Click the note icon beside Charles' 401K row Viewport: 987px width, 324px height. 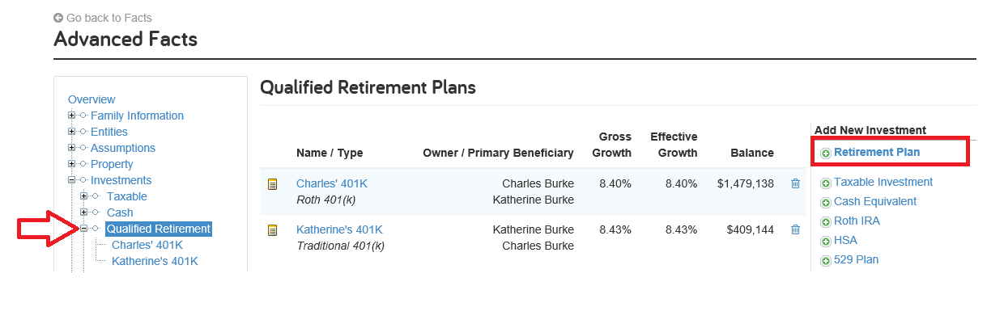tap(273, 184)
